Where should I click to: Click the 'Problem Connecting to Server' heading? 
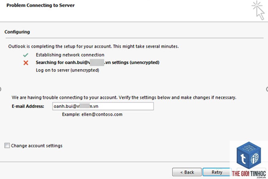coord(40,5)
